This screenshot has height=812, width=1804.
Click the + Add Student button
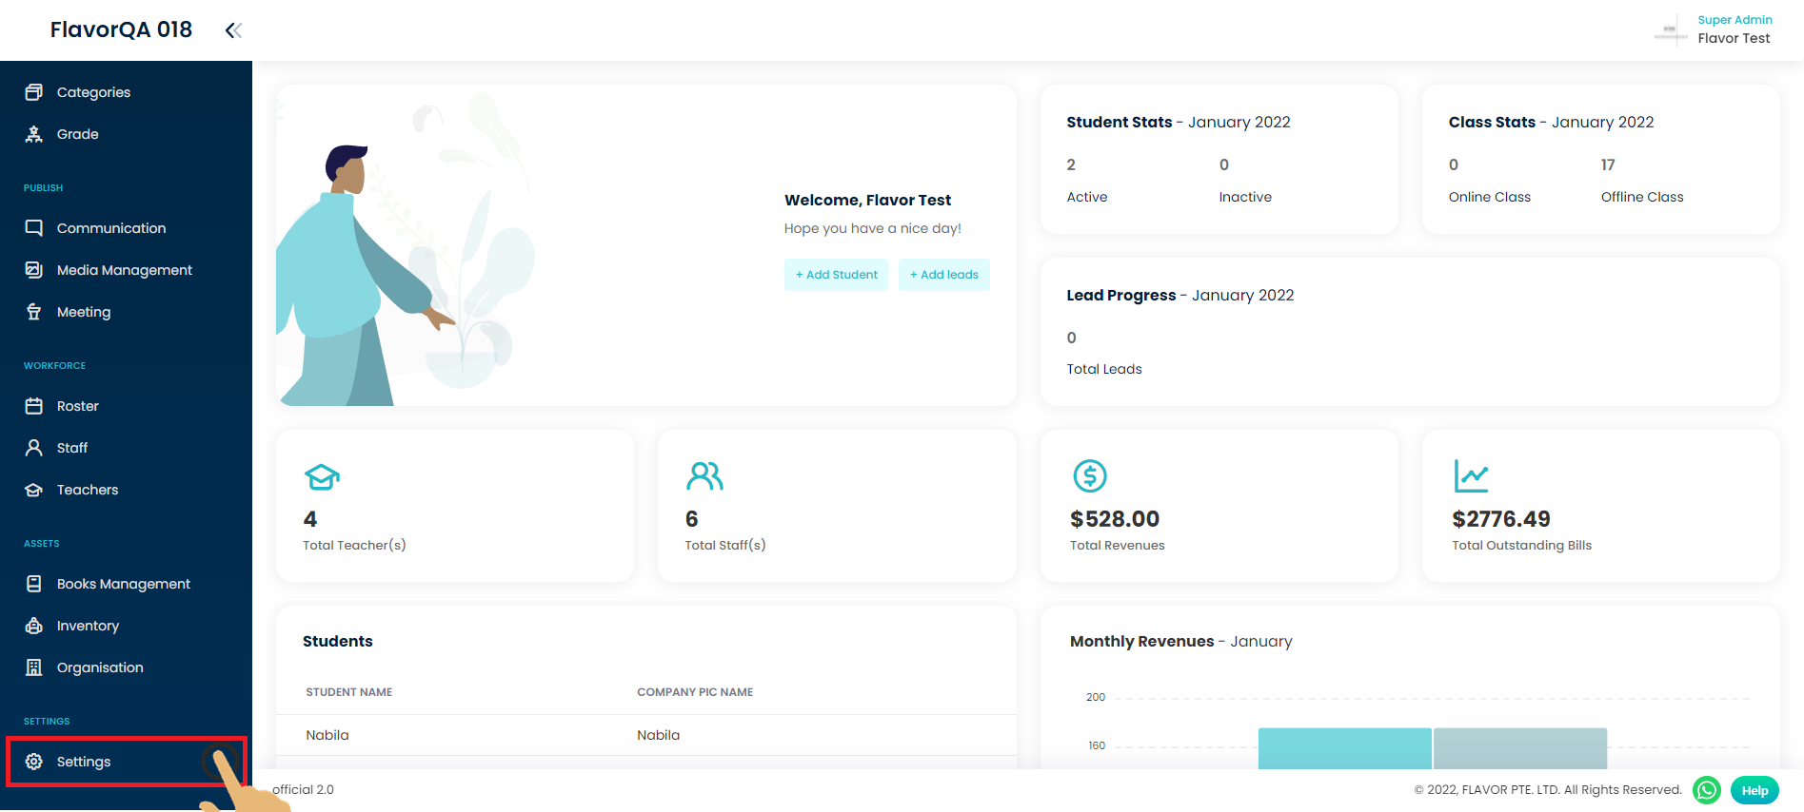[836, 275]
